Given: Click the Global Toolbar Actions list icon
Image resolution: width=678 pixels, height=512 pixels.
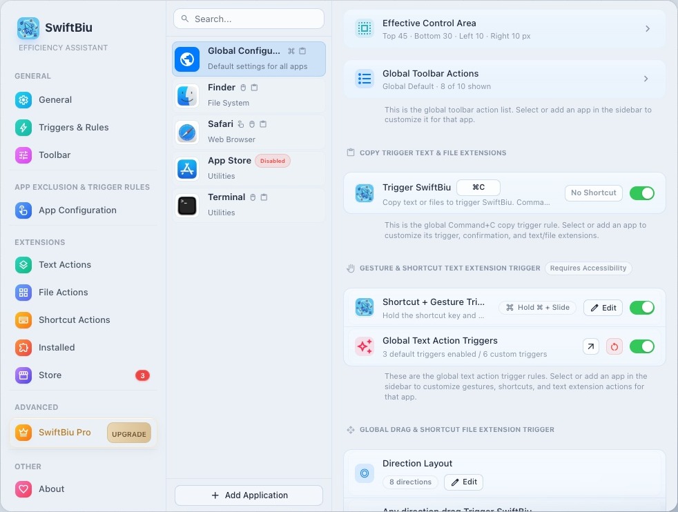Looking at the screenshot, I should (x=365, y=79).
